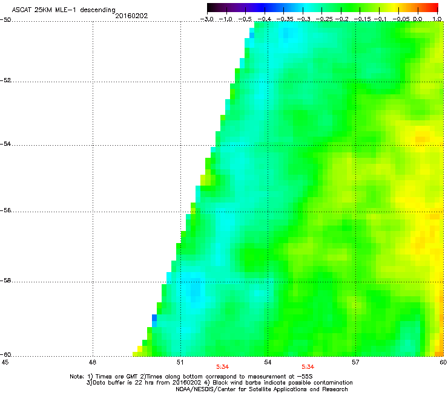The height and width of the screenshot is (393, 448).
Task: Click the 48 longitude axis label
Action: 92,362
